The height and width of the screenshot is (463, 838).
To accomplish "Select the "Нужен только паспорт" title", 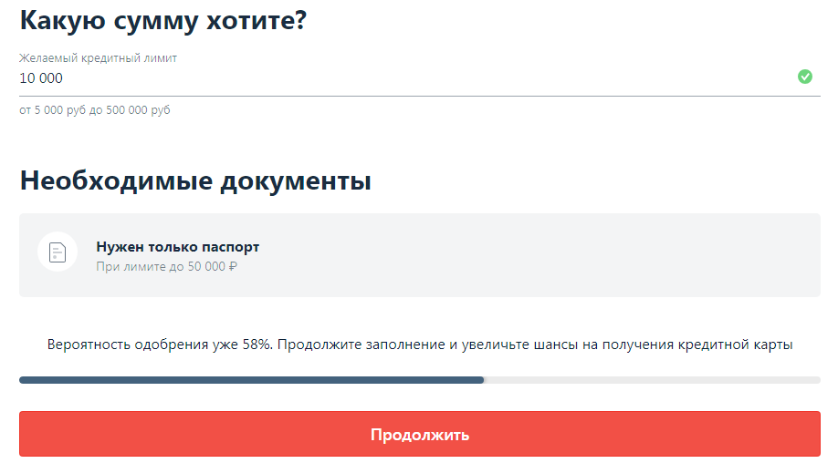I will click(x=178, y=247).
